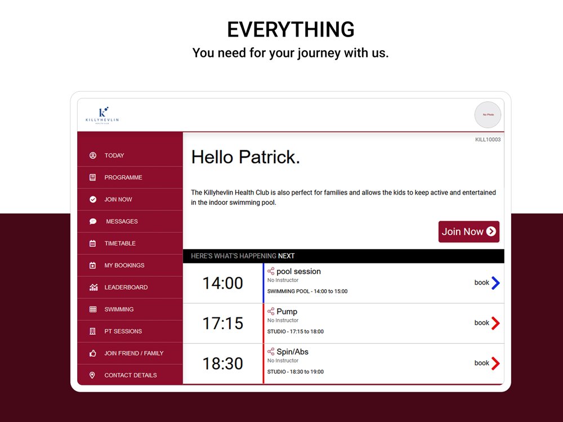This screenshot has height=422, width=563.
Task: Open the No Photo profile avatar
Action: click(x=488, y=115)
